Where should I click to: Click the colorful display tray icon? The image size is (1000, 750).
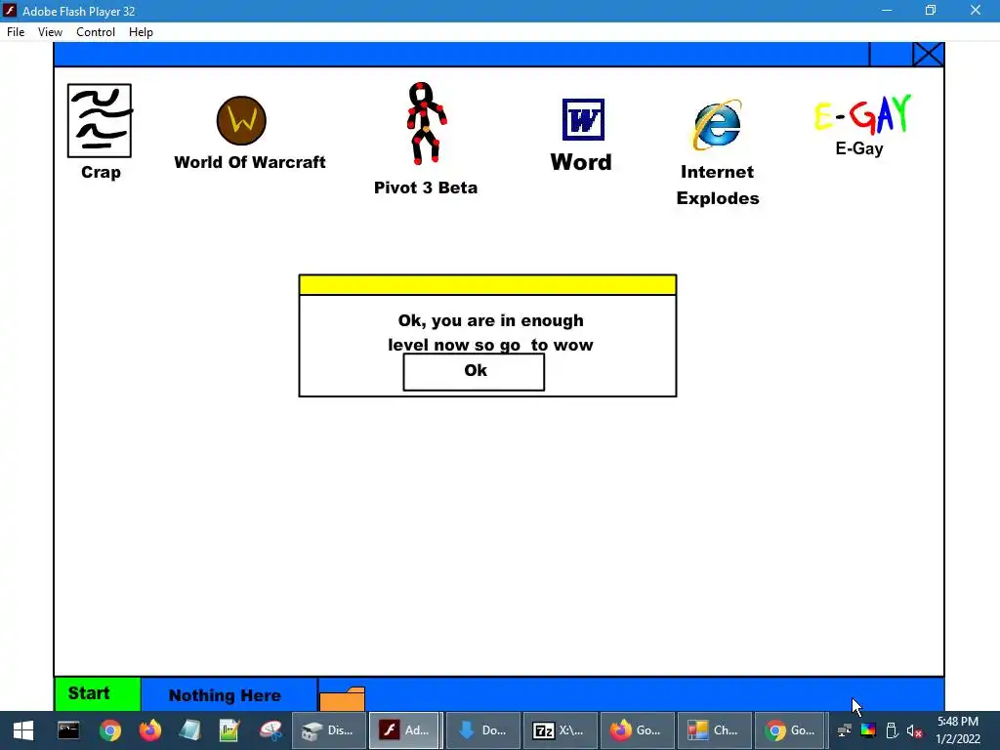[x=868, y=730]
